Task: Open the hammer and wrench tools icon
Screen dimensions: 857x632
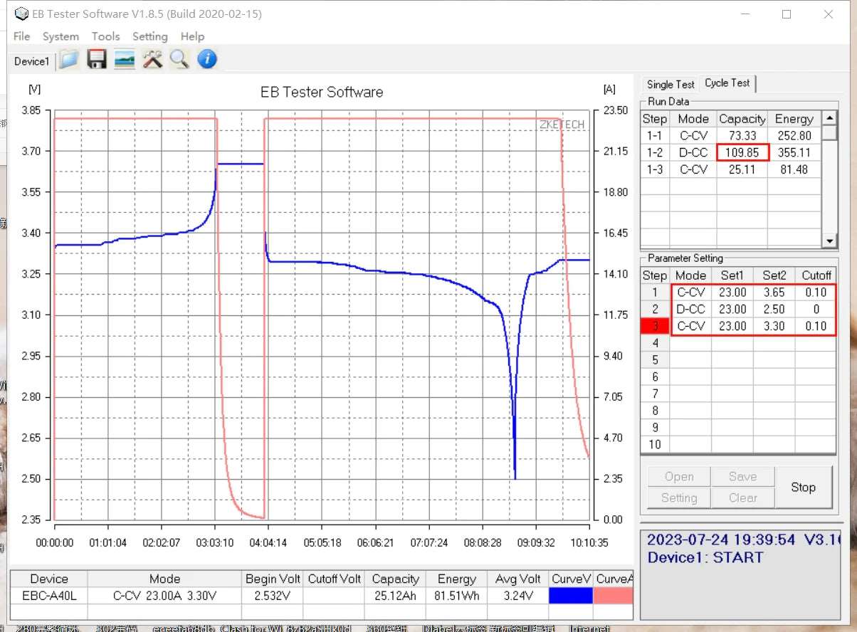Action: click(152, 60)
